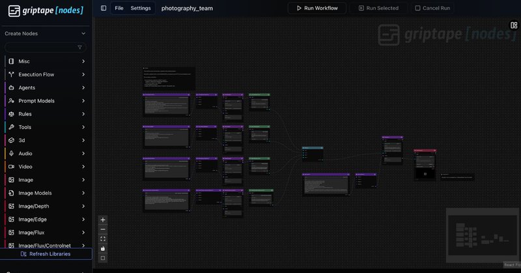Image resolution: width=521 pixels, height=273 pixels.
Task: Click the Misc category icon
Action: 11,61
